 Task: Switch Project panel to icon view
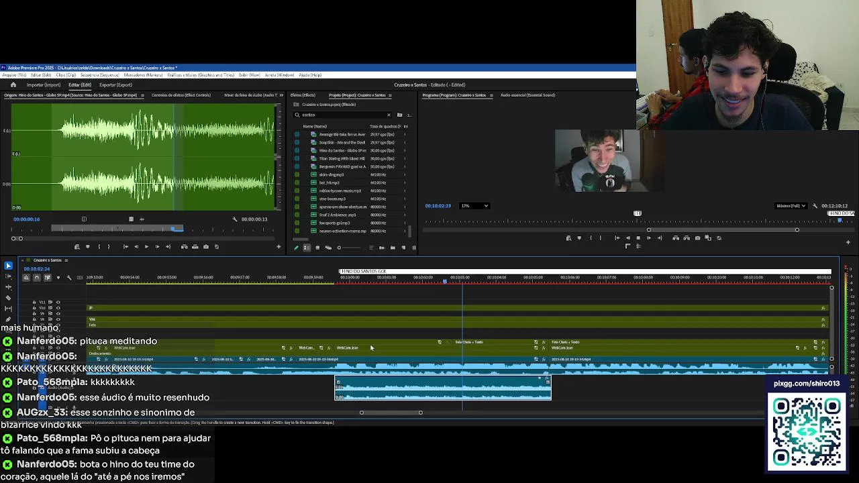(x=317, y=248)
